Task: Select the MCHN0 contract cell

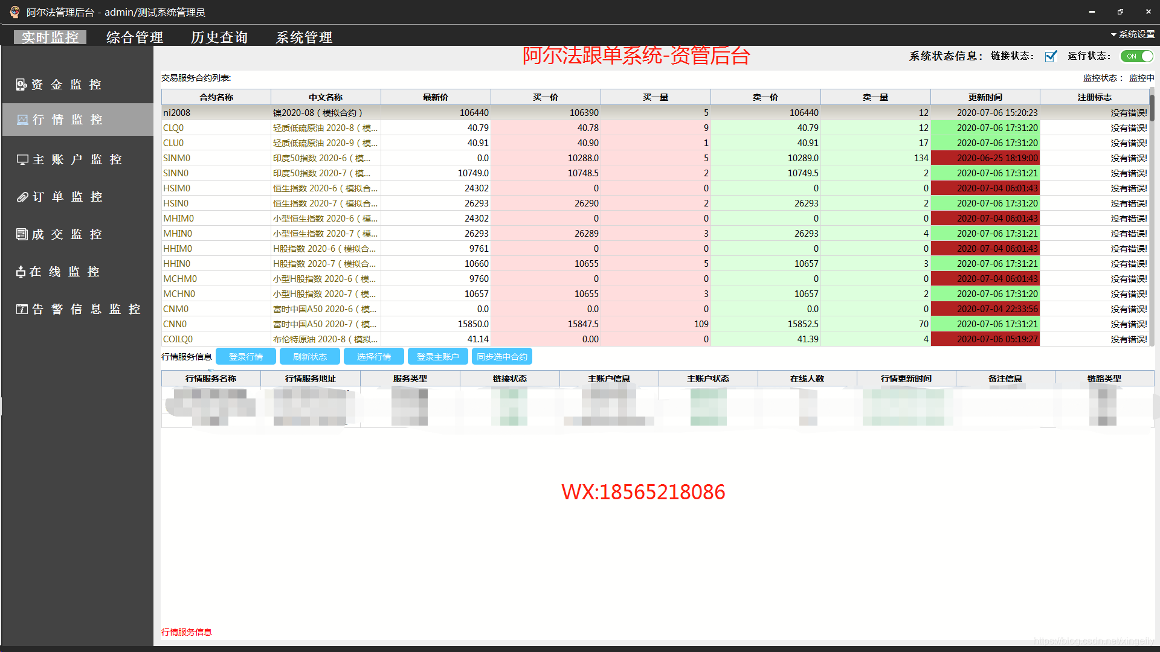Action: coord(216,294)
